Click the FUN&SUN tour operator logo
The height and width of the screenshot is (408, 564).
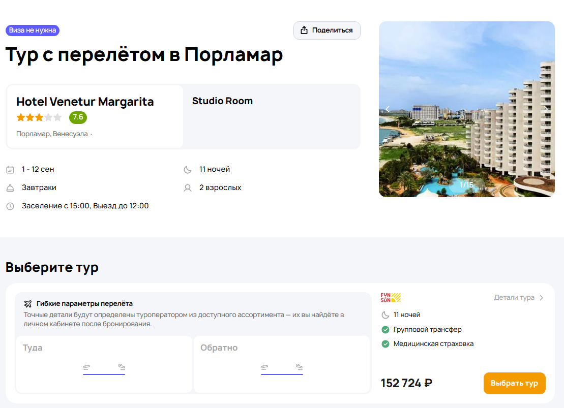pyautogui.click(x=391, y=297)
